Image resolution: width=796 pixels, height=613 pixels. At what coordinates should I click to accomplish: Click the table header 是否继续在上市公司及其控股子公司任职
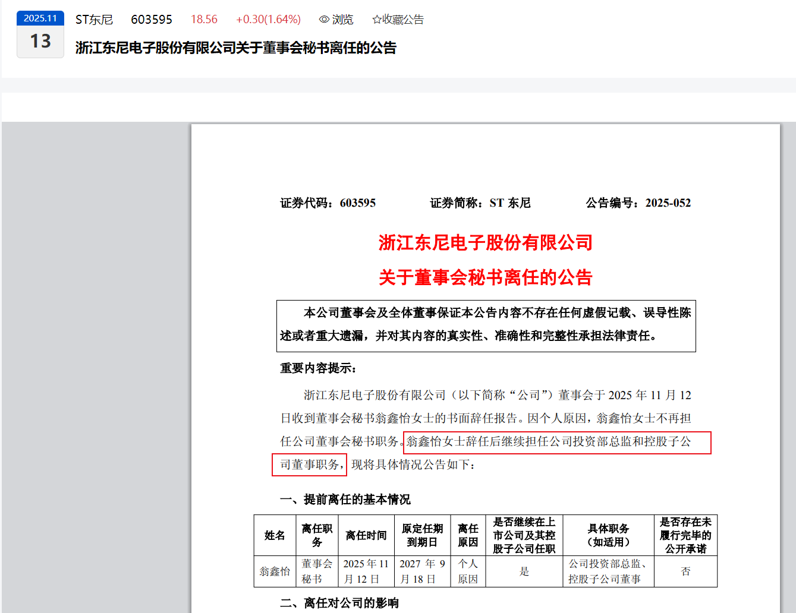click(x=524, y=536)
